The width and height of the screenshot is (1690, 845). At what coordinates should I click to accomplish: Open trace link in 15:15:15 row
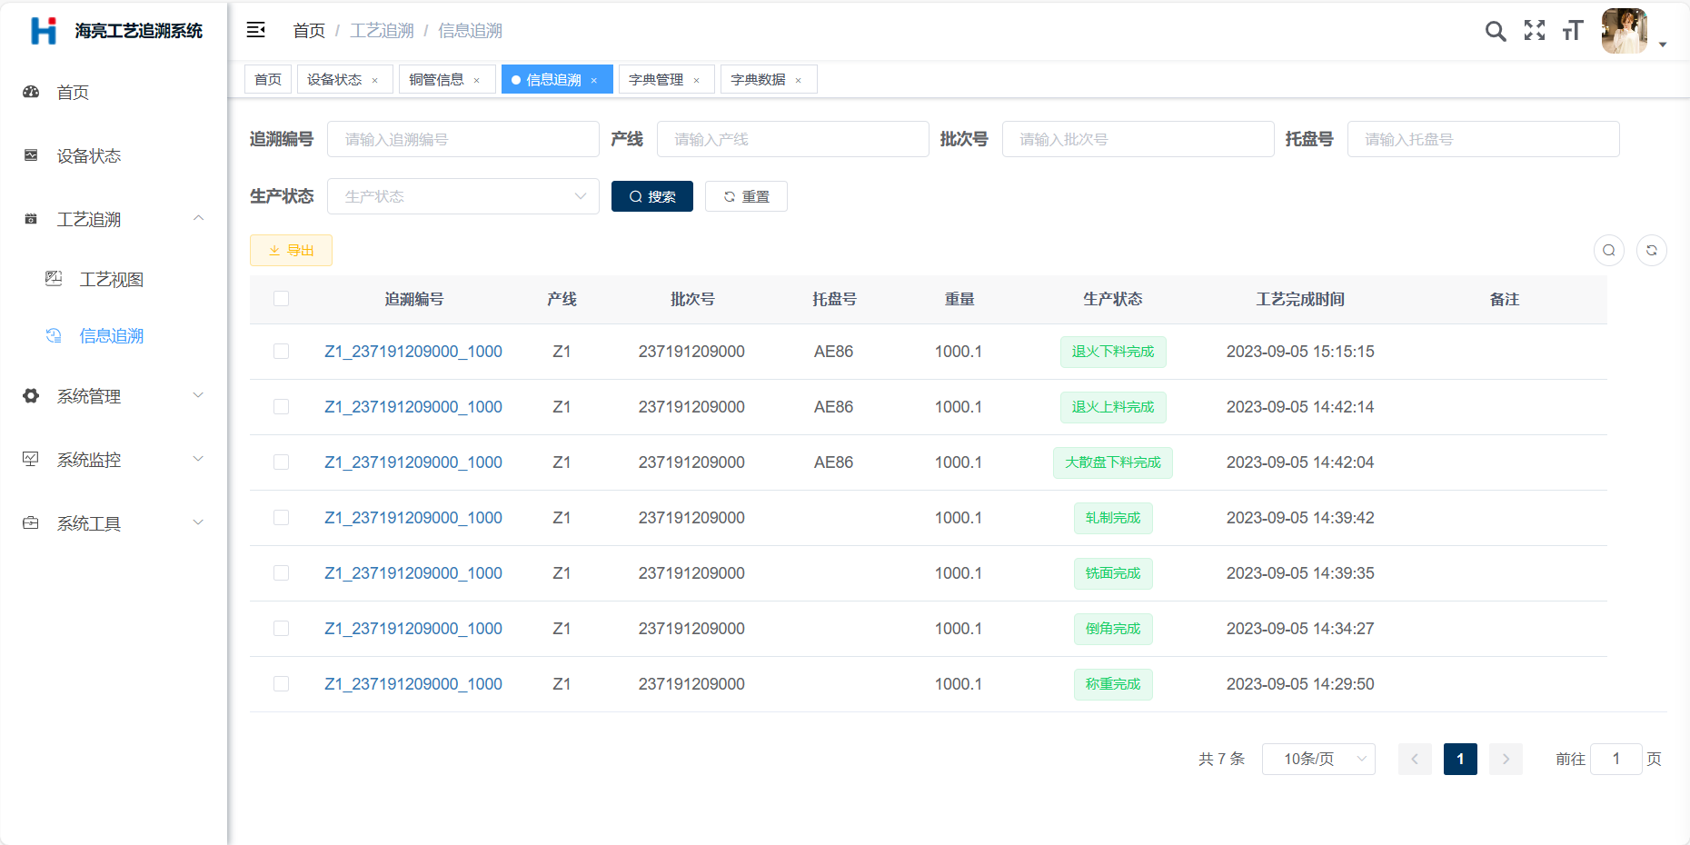click(413, 352)
